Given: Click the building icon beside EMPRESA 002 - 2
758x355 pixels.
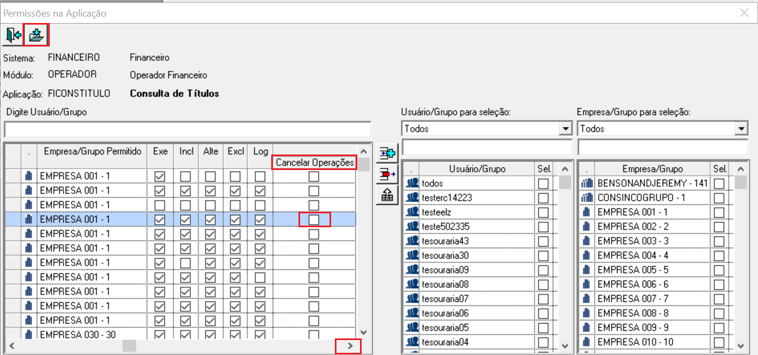Looking at the screenshot, I should point(587,227).
